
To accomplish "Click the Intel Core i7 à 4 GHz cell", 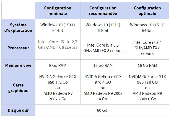I will click(x=147, y=48).
